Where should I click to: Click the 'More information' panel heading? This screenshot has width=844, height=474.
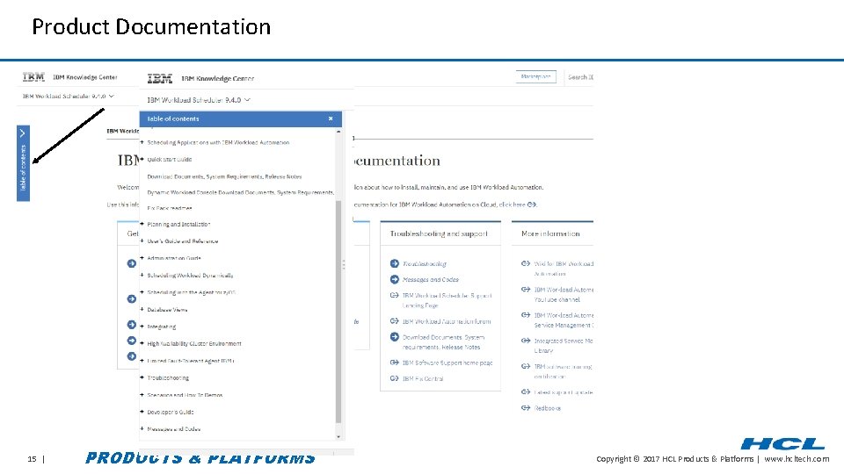550,233
